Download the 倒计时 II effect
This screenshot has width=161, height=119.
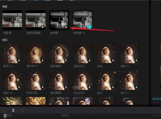click(x=43, y=60)
